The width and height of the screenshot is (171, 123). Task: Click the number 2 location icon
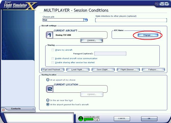click(x=50, y=89)
